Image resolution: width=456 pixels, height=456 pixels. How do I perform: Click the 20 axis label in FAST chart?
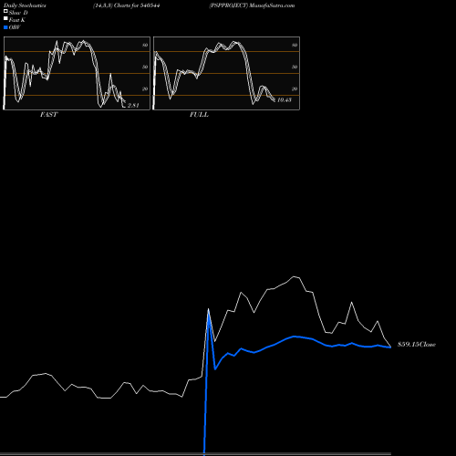click(x=145, y=89)
